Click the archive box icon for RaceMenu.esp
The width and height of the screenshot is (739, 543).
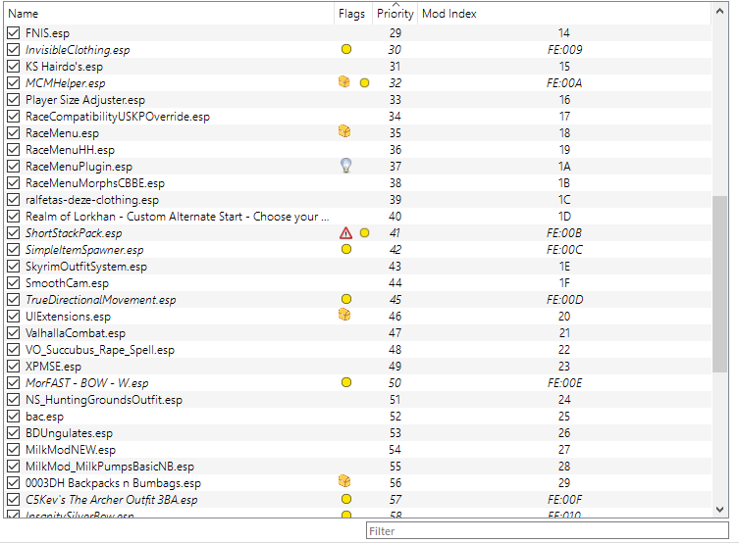(x=344, y=131)
